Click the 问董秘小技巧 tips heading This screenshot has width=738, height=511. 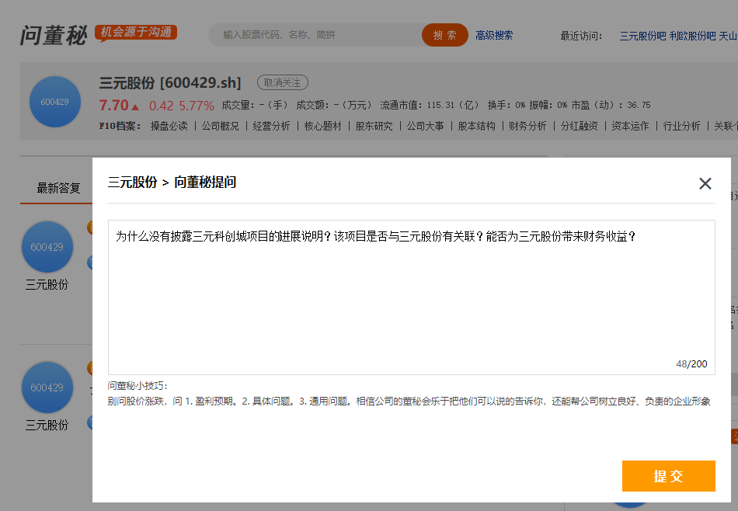[138, 386]
